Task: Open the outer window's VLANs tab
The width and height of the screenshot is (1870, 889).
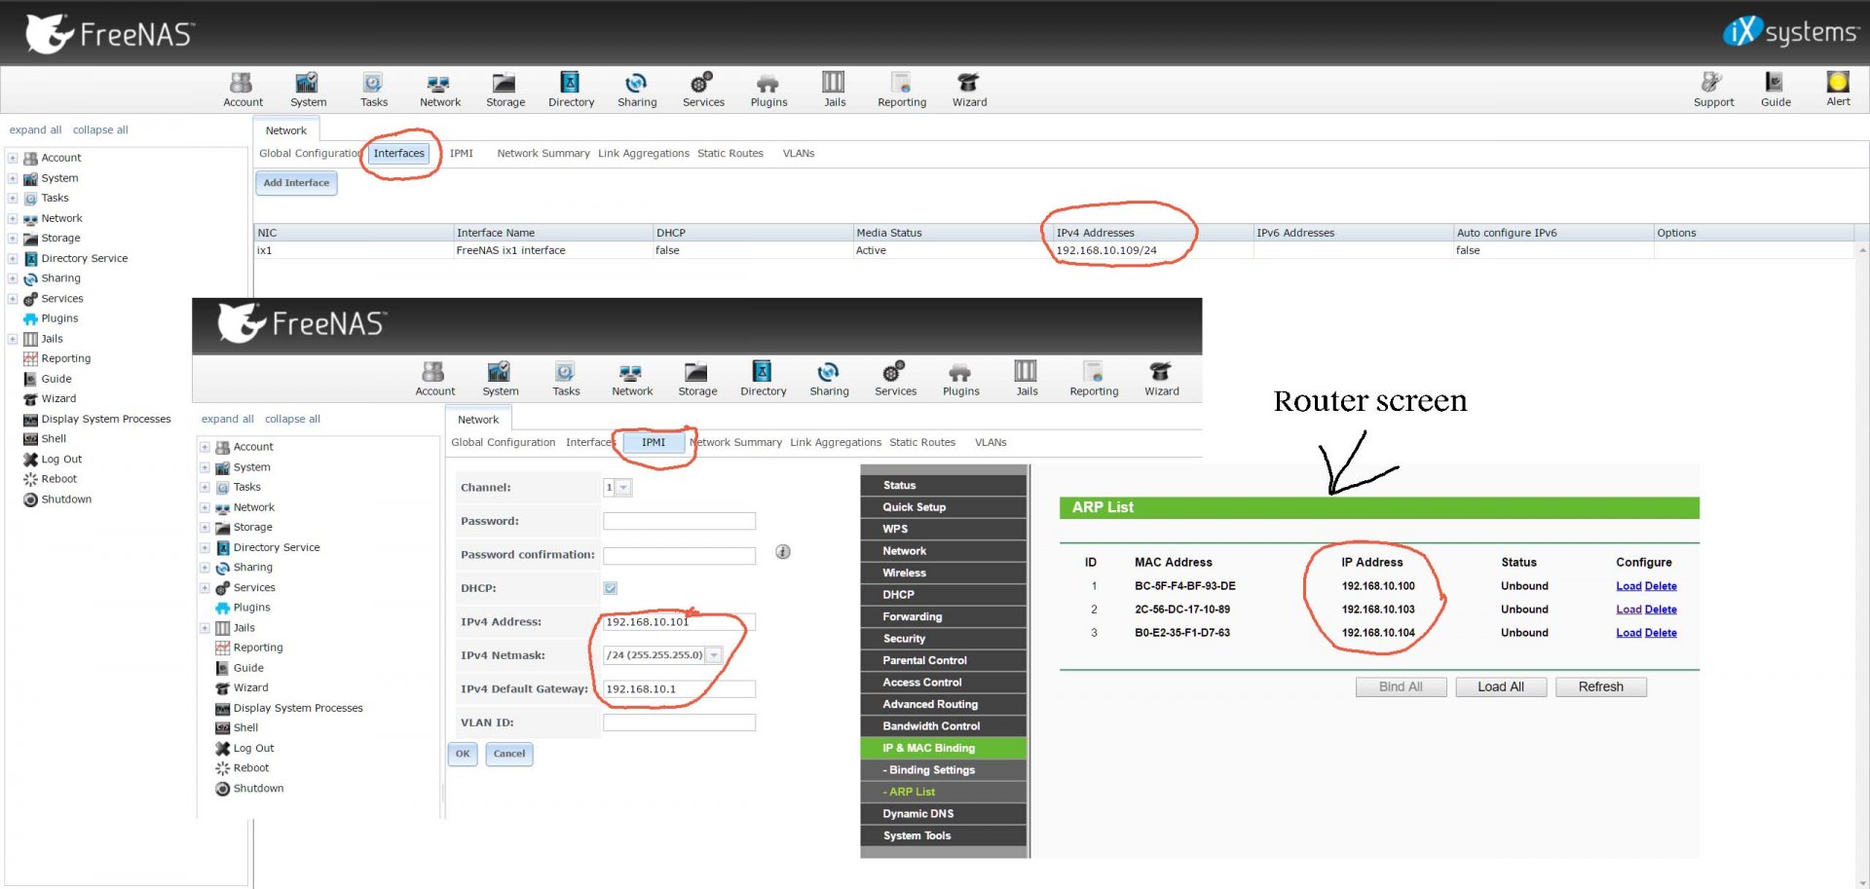Action: coord(799,154)
